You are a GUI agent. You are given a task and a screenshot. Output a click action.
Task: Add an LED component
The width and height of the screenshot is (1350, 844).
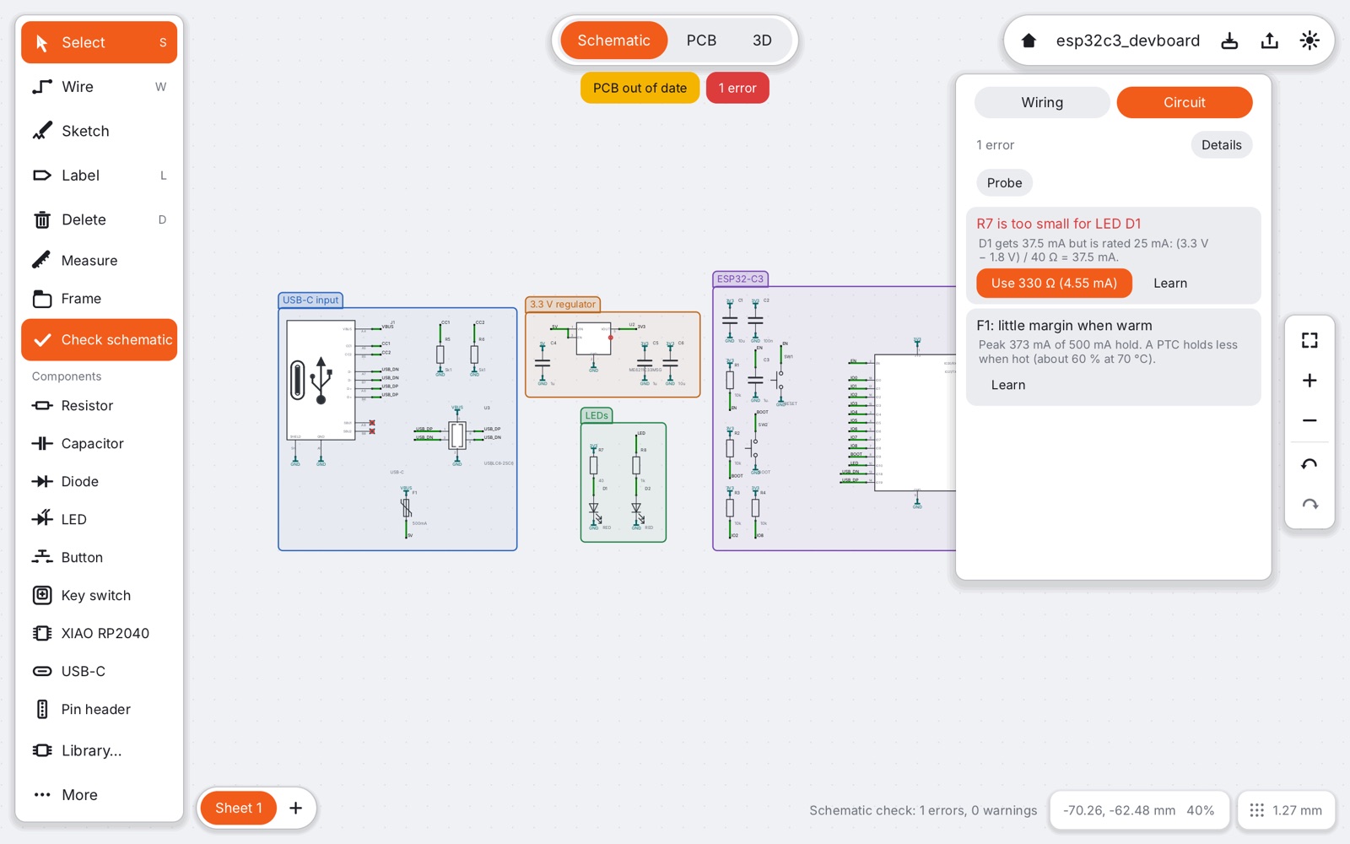pos(99,519)
